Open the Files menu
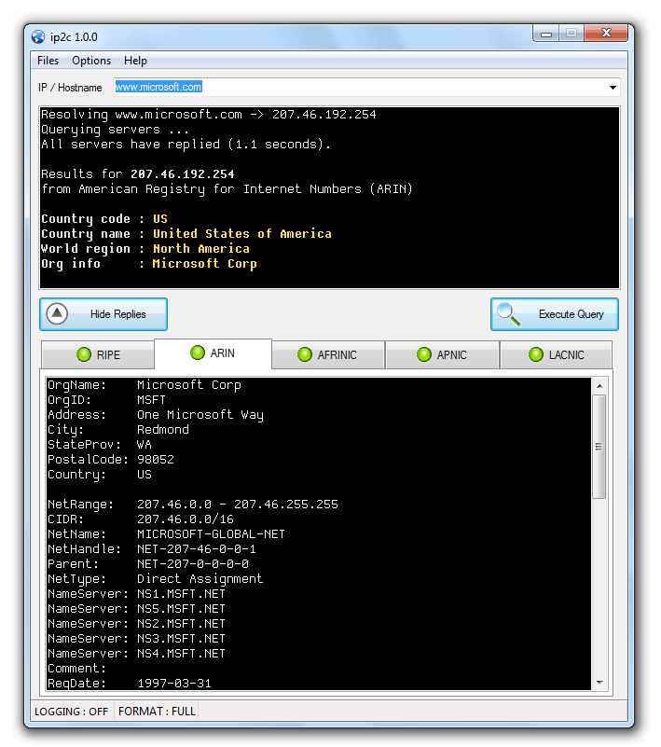 click(48, 61)
